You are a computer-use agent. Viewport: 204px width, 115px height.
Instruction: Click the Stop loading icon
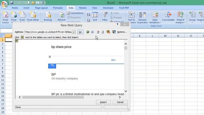coord(98,32)
